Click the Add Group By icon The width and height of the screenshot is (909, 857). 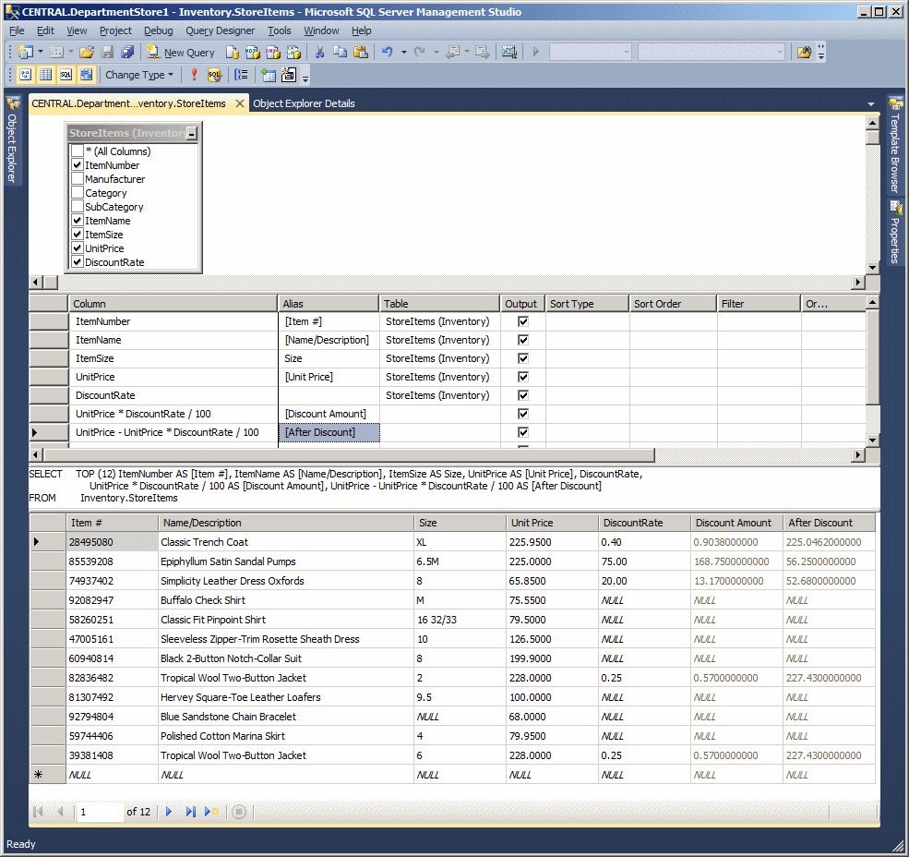(x=241, y=74)
